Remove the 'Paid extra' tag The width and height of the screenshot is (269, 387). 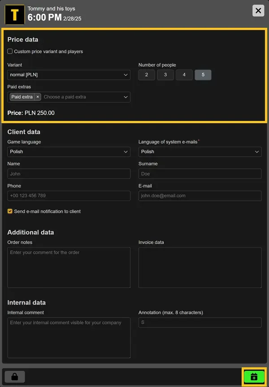coord(38,97)
